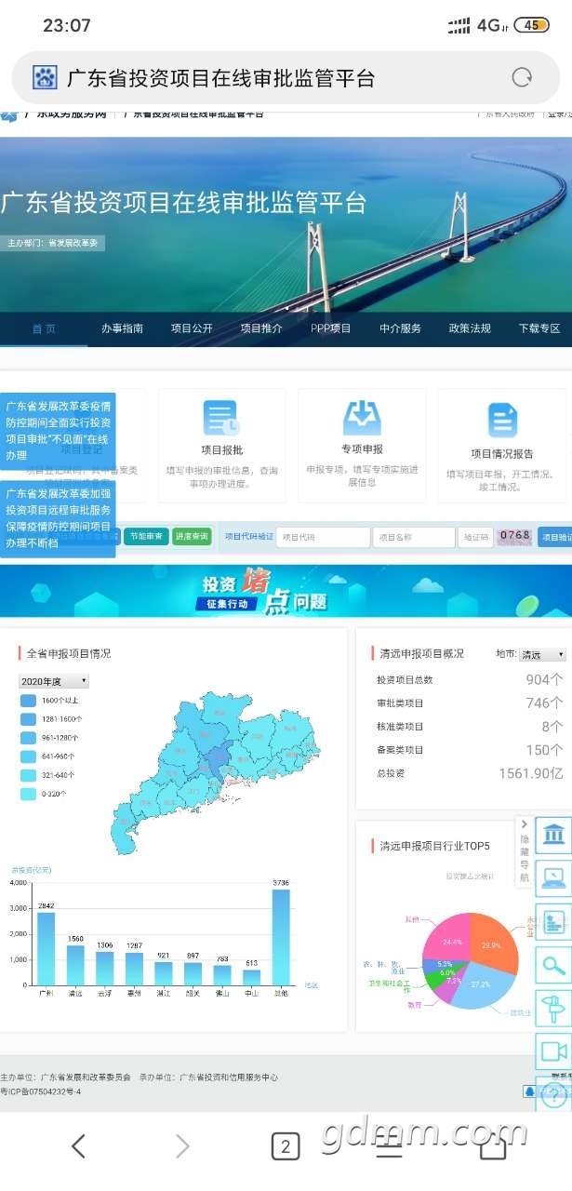The width and height of the screenshot is (572, 1191).
Task: Click the 1281-1600个 legend swatch
Action: point(28,719)
